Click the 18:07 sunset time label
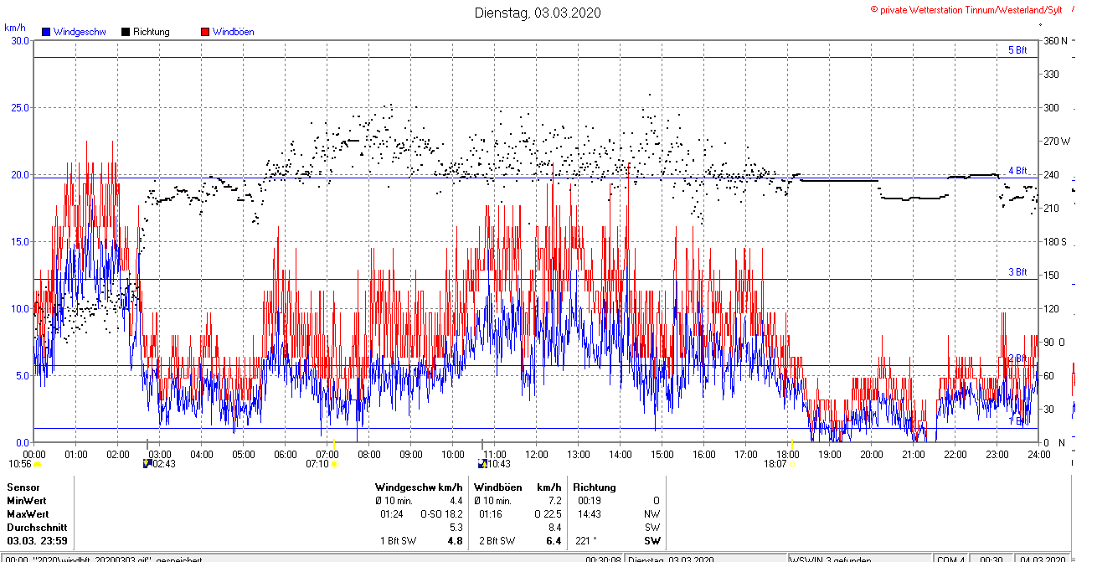Viewport: 1097px width, 562px height. pos(775,463)
